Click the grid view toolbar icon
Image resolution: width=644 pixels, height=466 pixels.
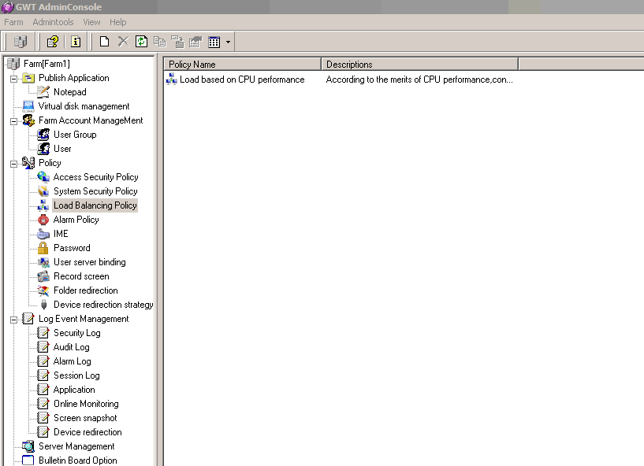(214, 42)
